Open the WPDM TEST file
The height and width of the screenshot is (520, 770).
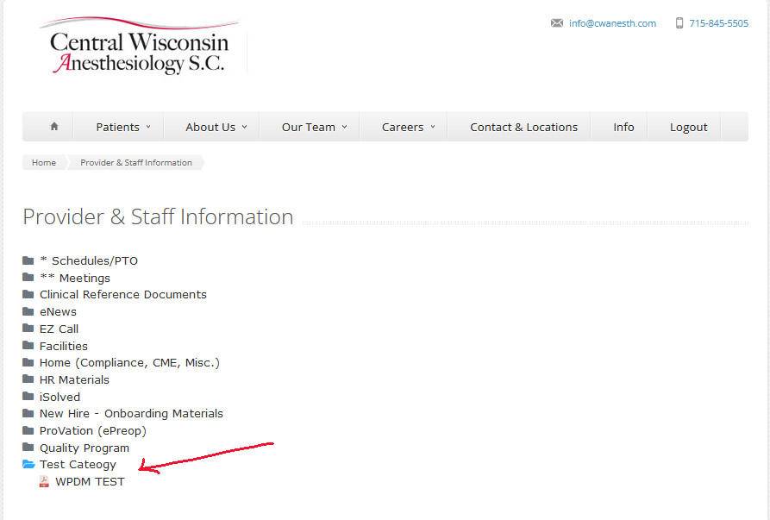point(90,482)
